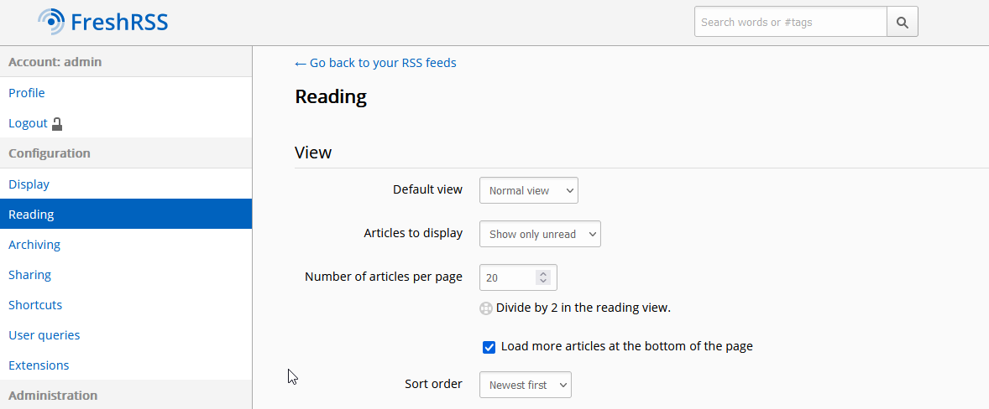Screen dimensions: 989x409
Task: Open Extensions settings
Action: tap(39, 365)
